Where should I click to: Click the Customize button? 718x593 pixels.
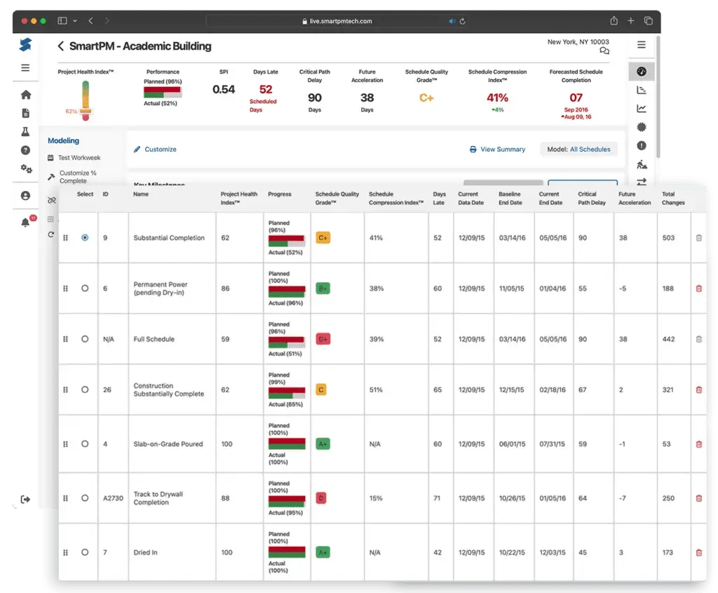click(156, 149)
